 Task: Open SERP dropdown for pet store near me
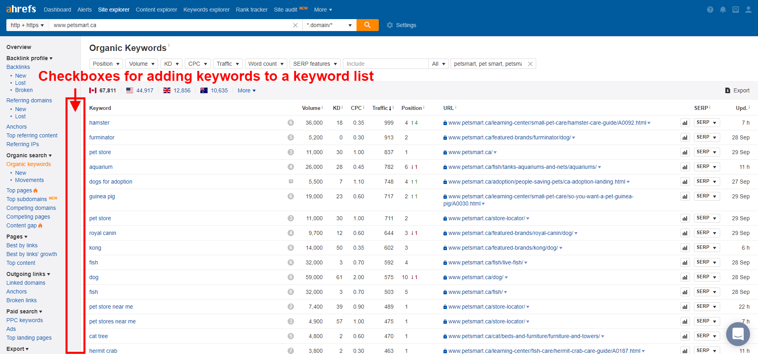707,307
